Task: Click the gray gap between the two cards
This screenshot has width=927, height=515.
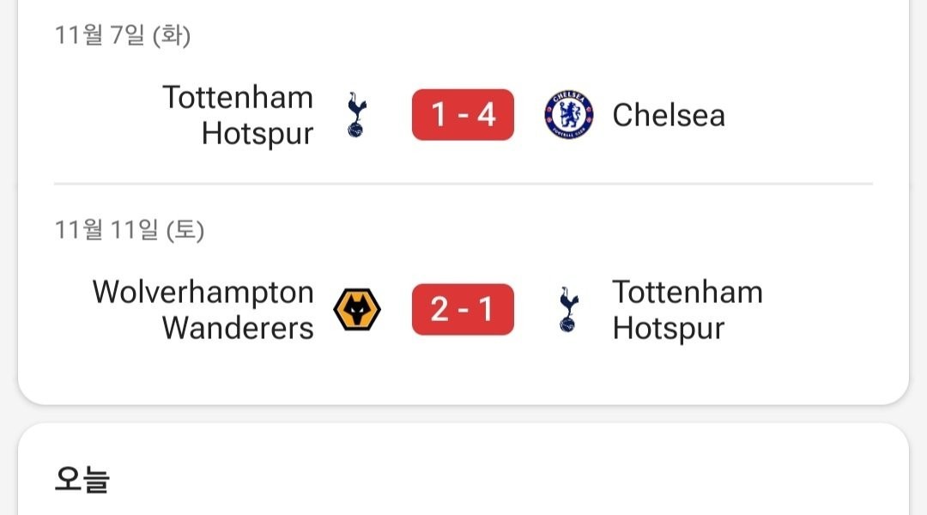Action: pyautogui.click(x=463, y=414)
